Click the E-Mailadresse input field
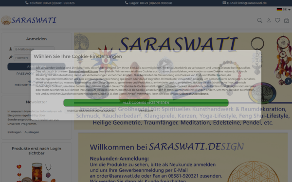This screenshot has height=182, width=292. [34, 49]
